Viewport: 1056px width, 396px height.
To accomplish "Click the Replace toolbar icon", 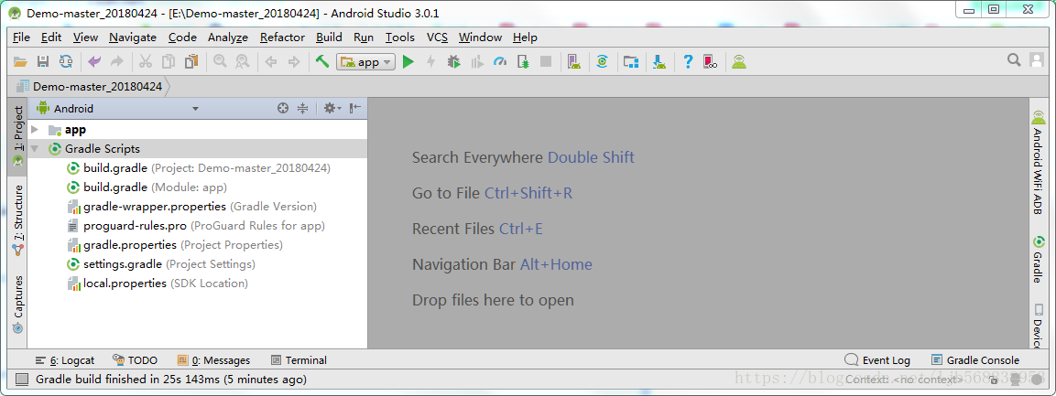I will [242, 62].
